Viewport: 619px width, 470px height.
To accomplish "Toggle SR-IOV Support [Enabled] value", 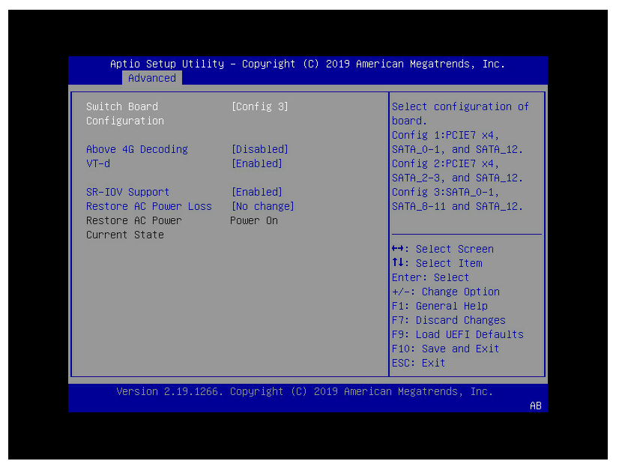I will (x=257, y=192).
